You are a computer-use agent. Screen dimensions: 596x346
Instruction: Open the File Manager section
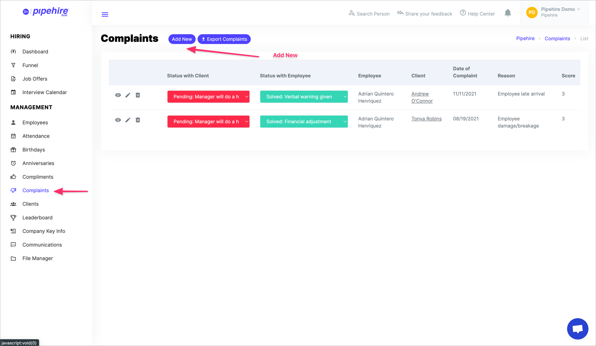tap(37, 258)
